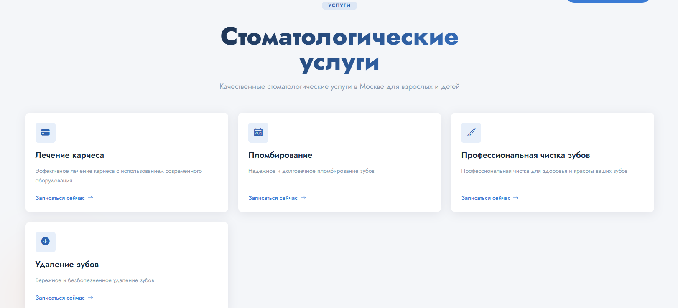Click the down-arrow circle icon above Удаление зубов
This screenshot has width=678, height=308.
[46, 242]
